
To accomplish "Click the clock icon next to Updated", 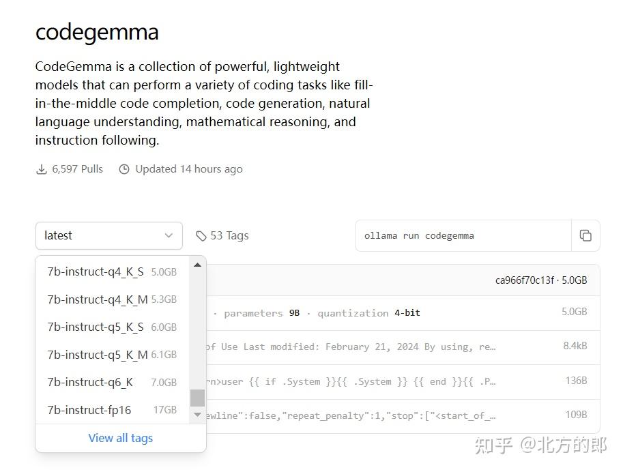I will pyautogui.click(x=124, y=168).
